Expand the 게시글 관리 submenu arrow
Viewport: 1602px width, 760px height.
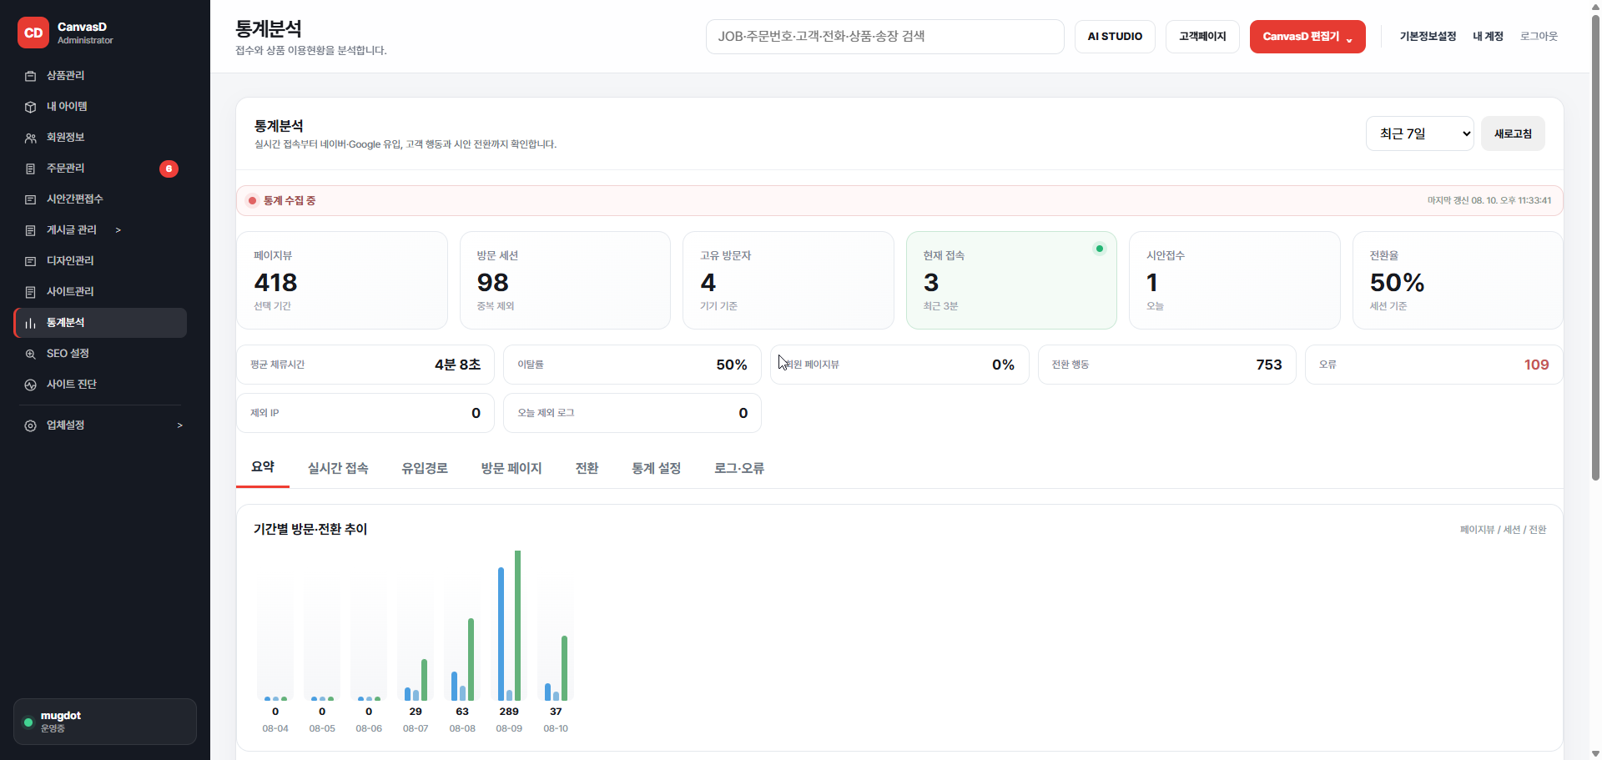118,230
